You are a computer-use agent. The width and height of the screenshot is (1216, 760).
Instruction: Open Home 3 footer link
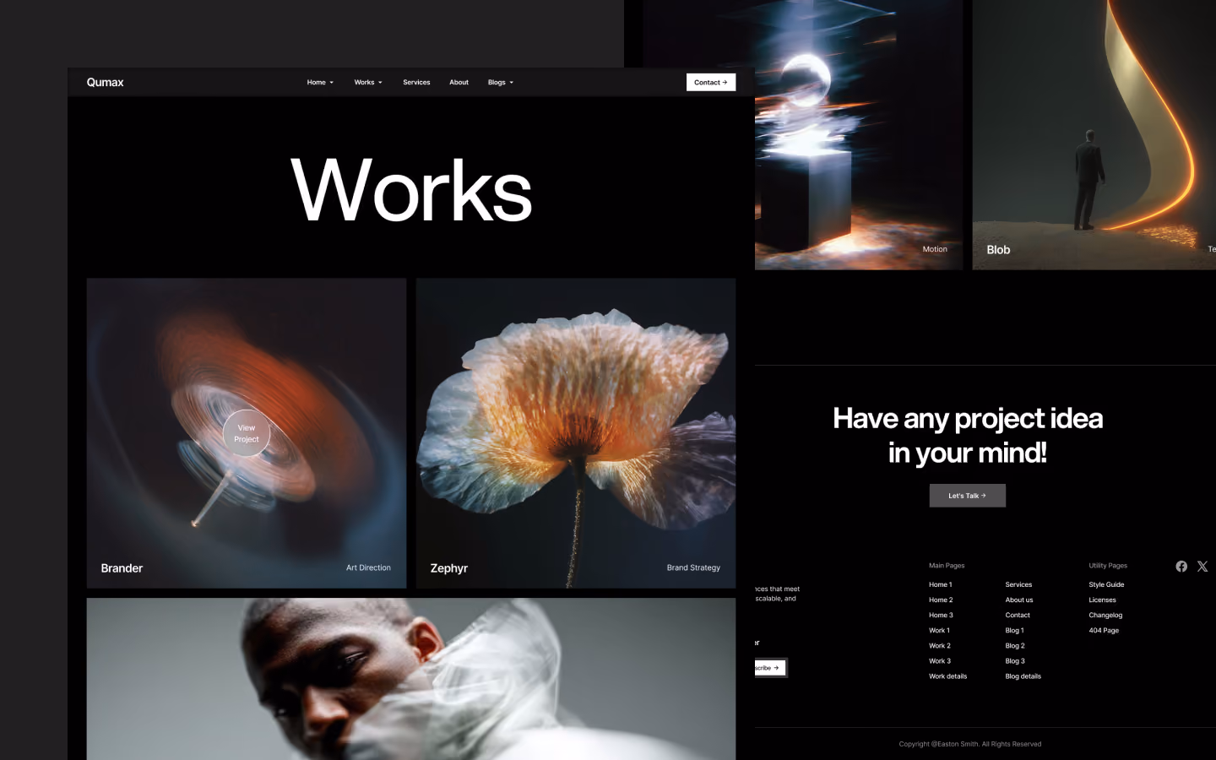pyautogui.click(x=941, y=615)
